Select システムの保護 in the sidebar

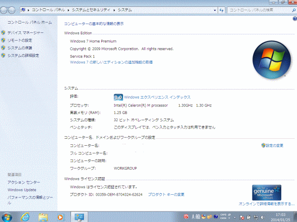(20, 48)
